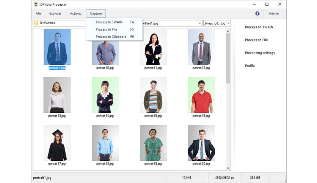
Task: Click Process to File in right panel
Action: 256,40
